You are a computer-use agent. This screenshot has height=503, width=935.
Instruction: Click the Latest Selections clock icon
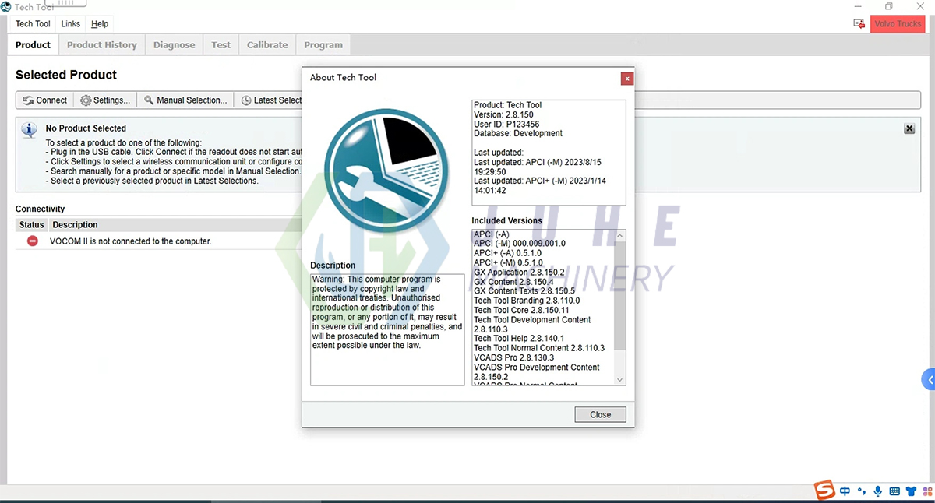pyautogui.click(x=245, y=100)
